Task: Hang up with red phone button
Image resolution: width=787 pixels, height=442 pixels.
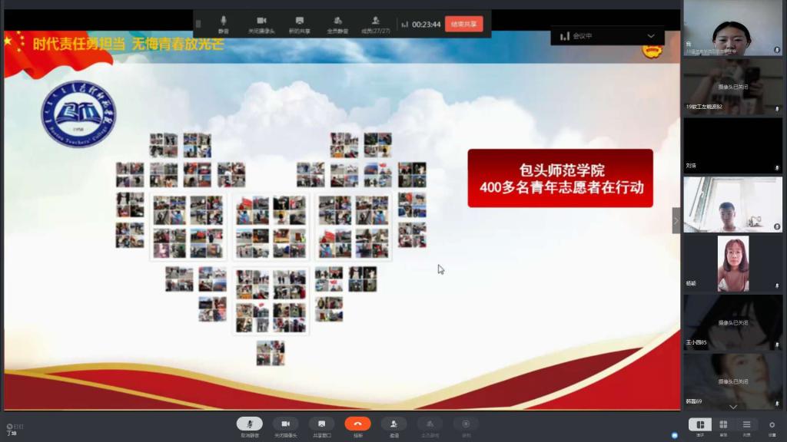Action: [357, 424]
